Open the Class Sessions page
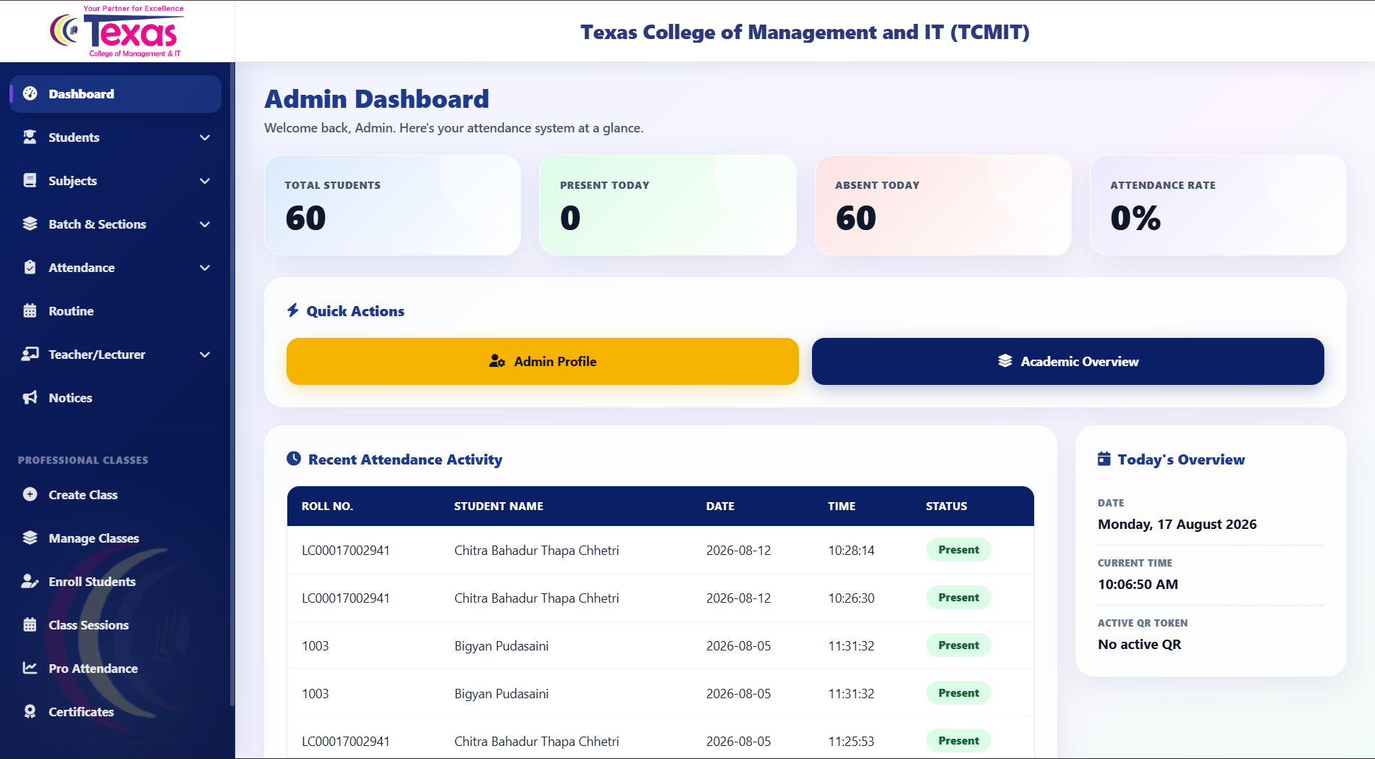Screen dimensions: 1375x759 pyautogui.click(x=116, y=625)
